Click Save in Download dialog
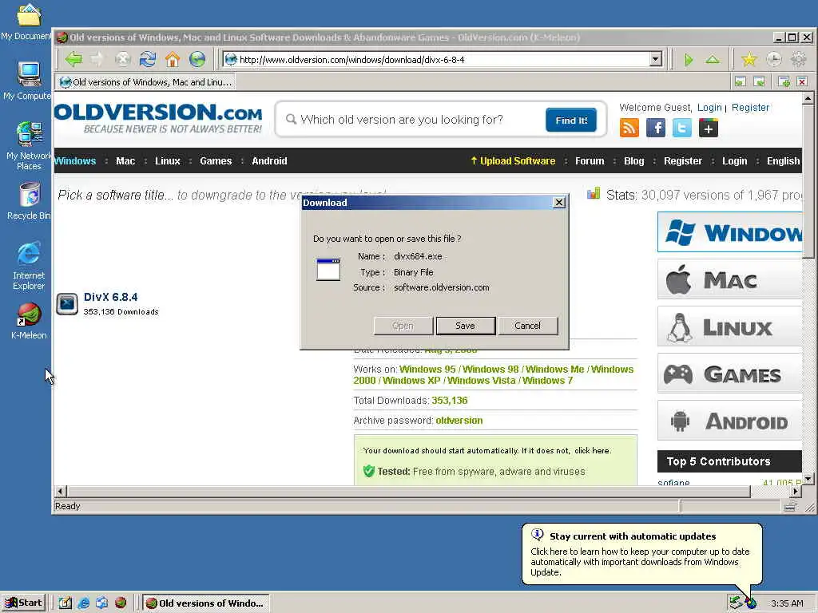818x613 pixels. pyautogui.click(x=466, y=326)
